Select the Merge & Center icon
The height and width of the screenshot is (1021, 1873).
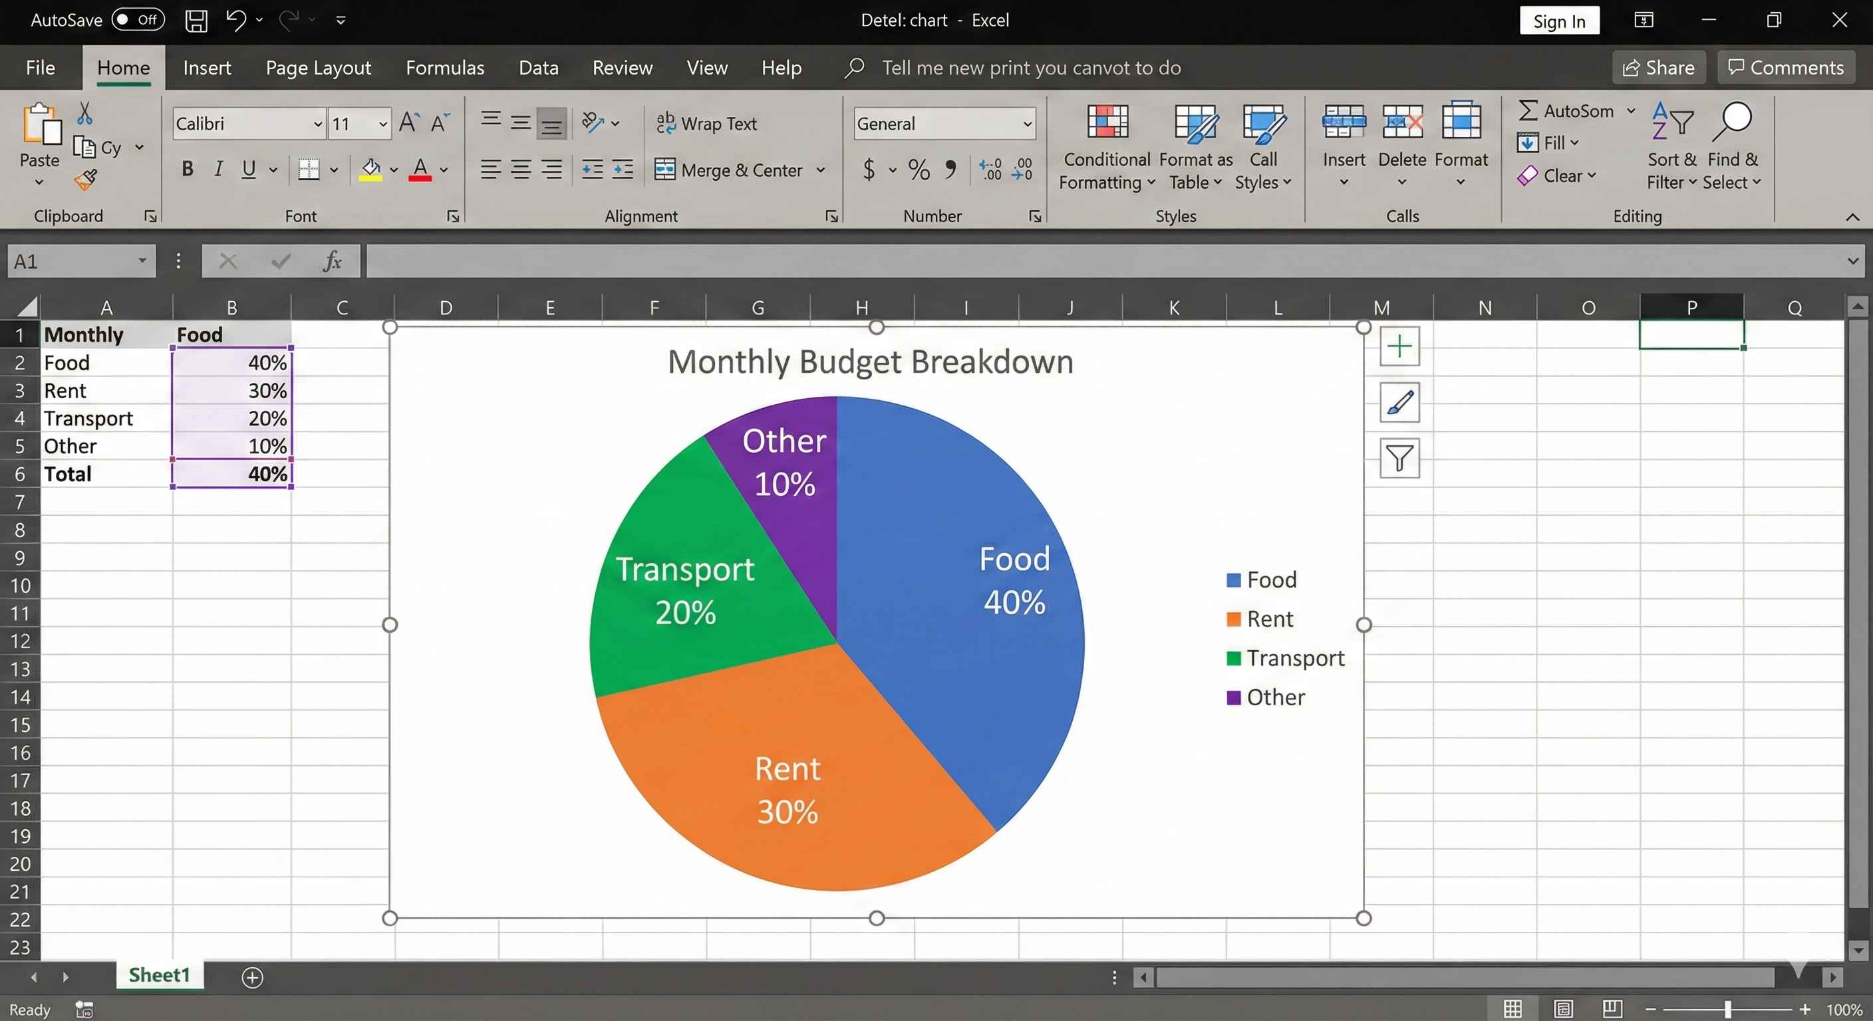(x=664, y=170)
